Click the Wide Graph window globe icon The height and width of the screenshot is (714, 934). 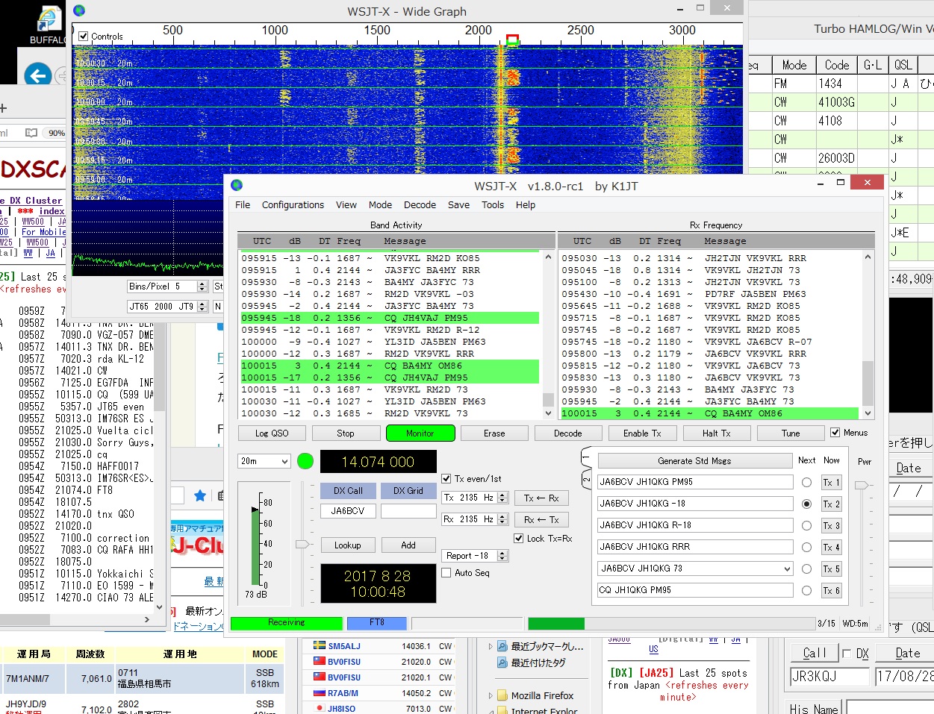[79, 10]
